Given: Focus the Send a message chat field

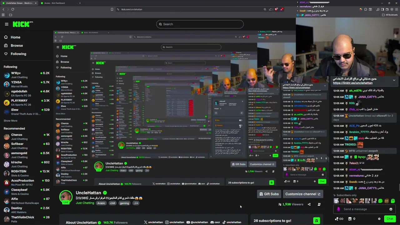Looking at the screenshot, I should click(364, 209).
